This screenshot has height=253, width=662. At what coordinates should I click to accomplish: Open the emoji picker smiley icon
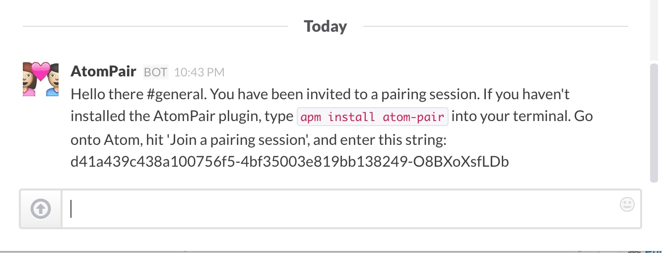(627, 204)
